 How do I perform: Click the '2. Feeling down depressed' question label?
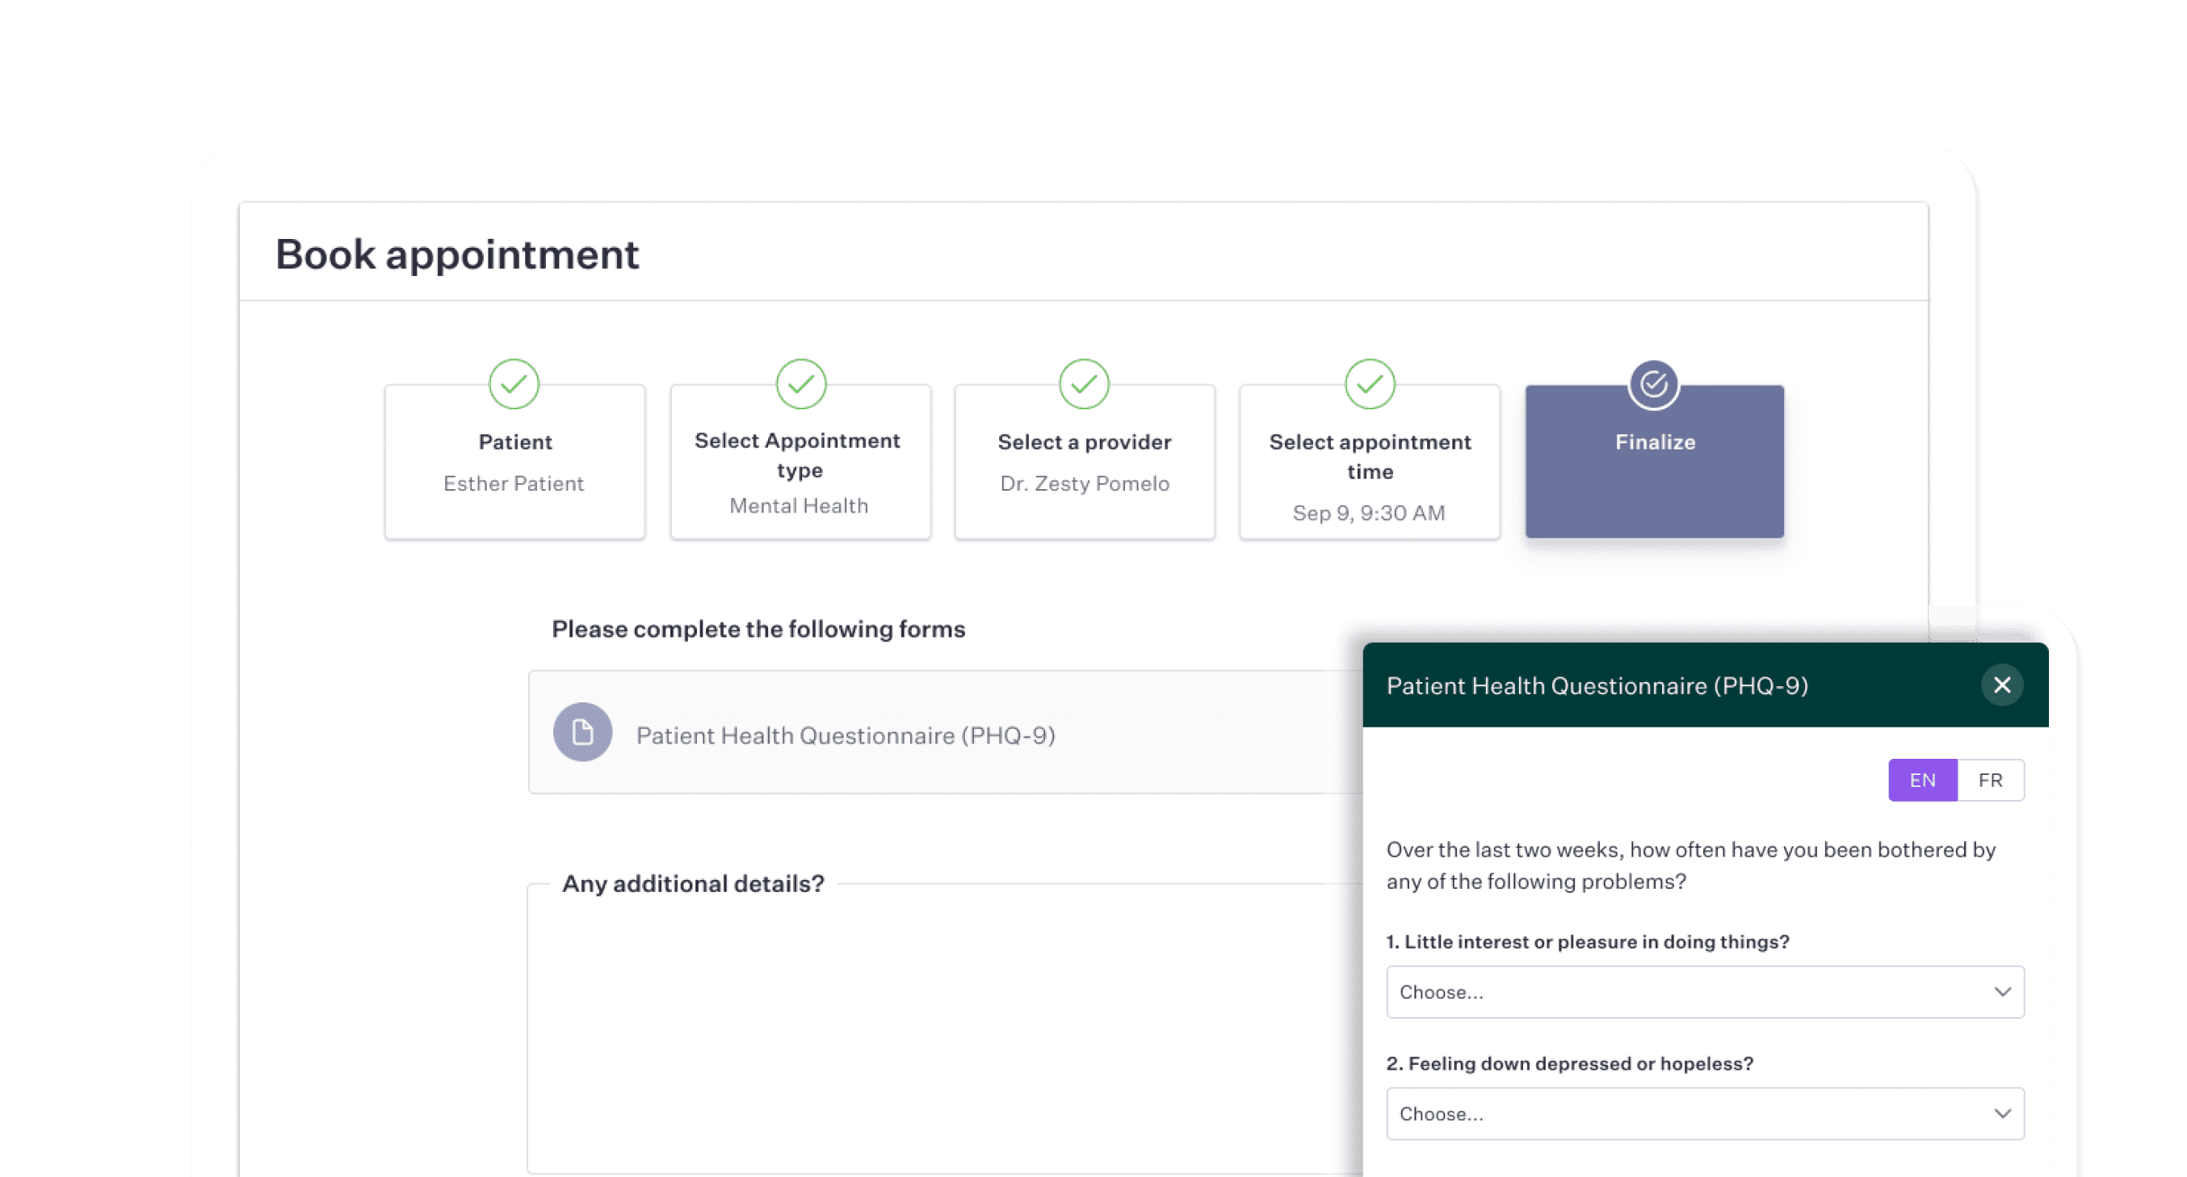[x=1570, y=1064]
